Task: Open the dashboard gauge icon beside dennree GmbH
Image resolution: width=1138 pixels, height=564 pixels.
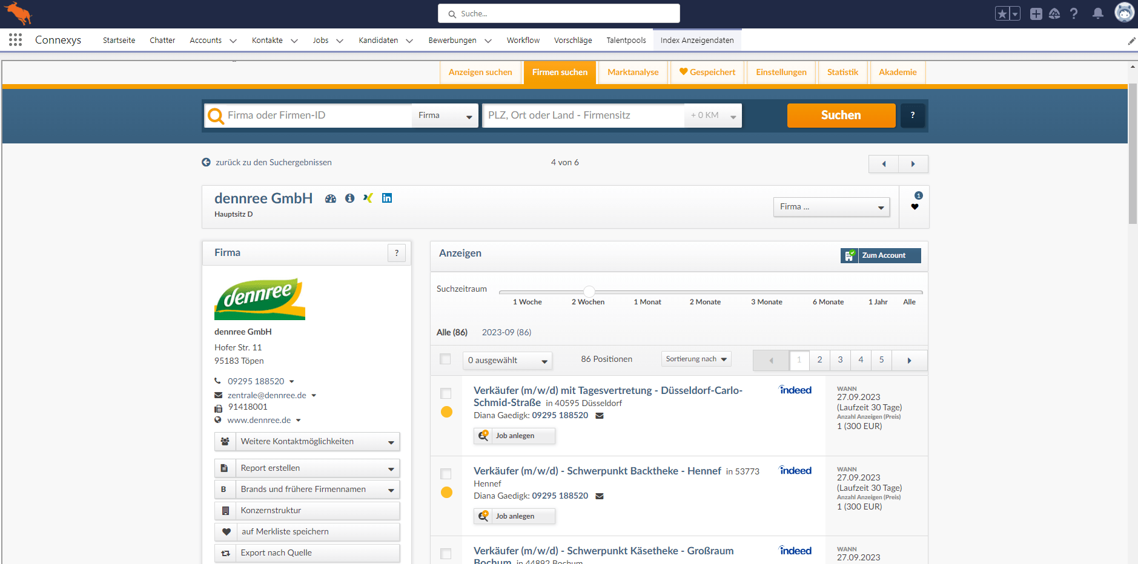Action: coord(330,198)
